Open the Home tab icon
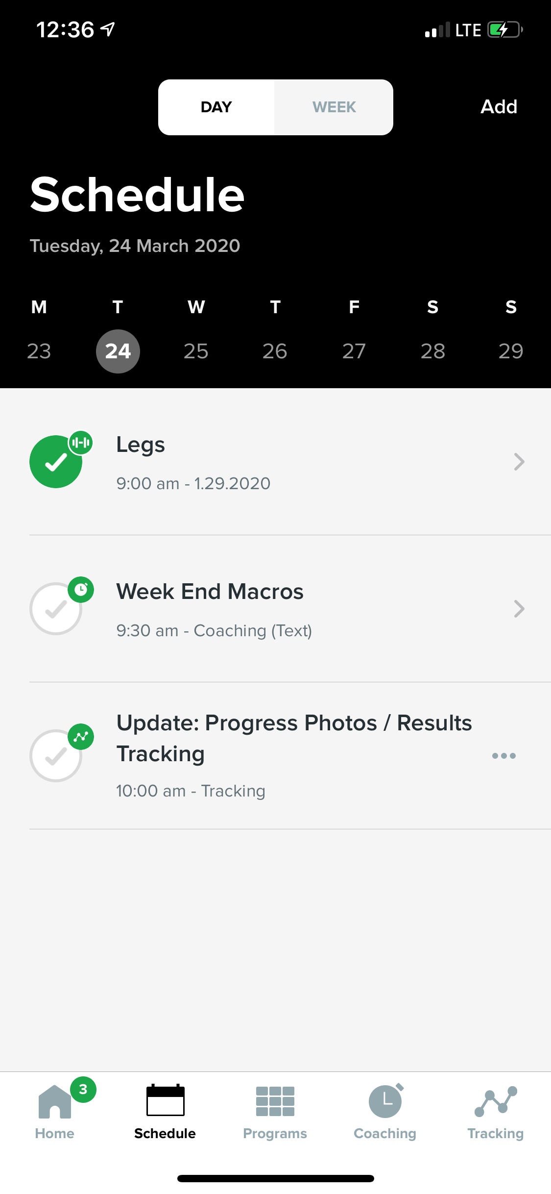 (x=55, y=1102)
